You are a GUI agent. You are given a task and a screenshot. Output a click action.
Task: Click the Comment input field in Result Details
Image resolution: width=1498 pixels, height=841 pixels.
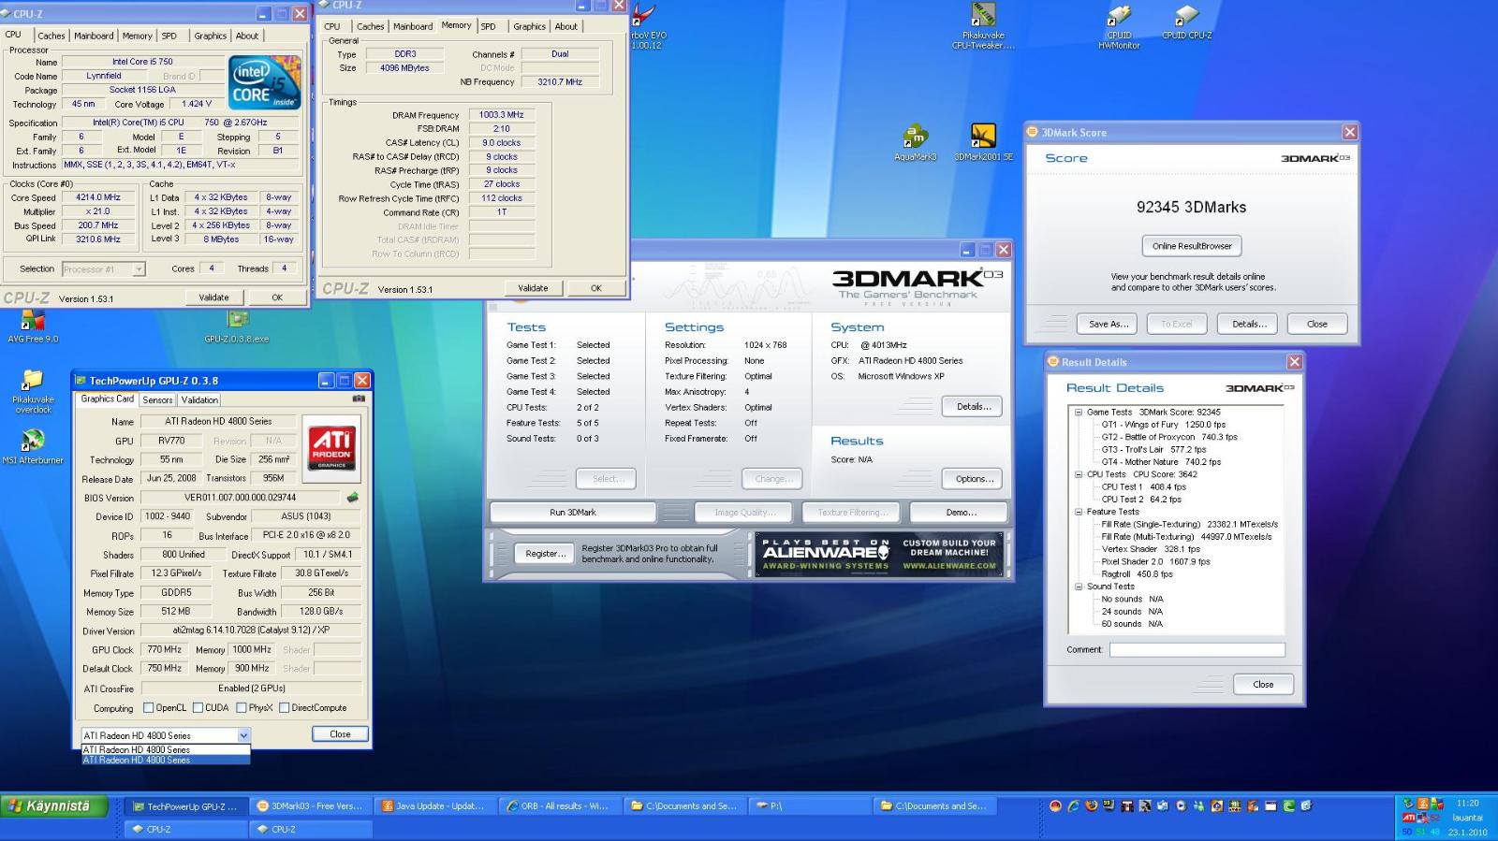pyautogui.click(x=1197, y=649)
